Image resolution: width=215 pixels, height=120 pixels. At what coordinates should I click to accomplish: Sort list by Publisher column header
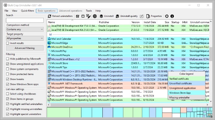click(114, 22)
